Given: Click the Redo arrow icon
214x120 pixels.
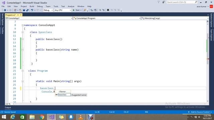Looking at the screenshot, I should click(38, 10).
